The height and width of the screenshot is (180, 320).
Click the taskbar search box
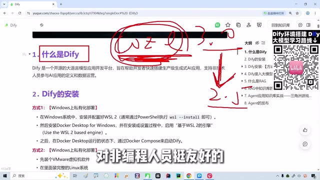[39, 175]
